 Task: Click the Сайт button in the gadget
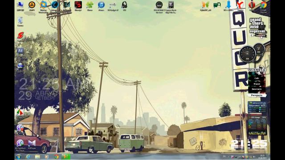(256, 78)
